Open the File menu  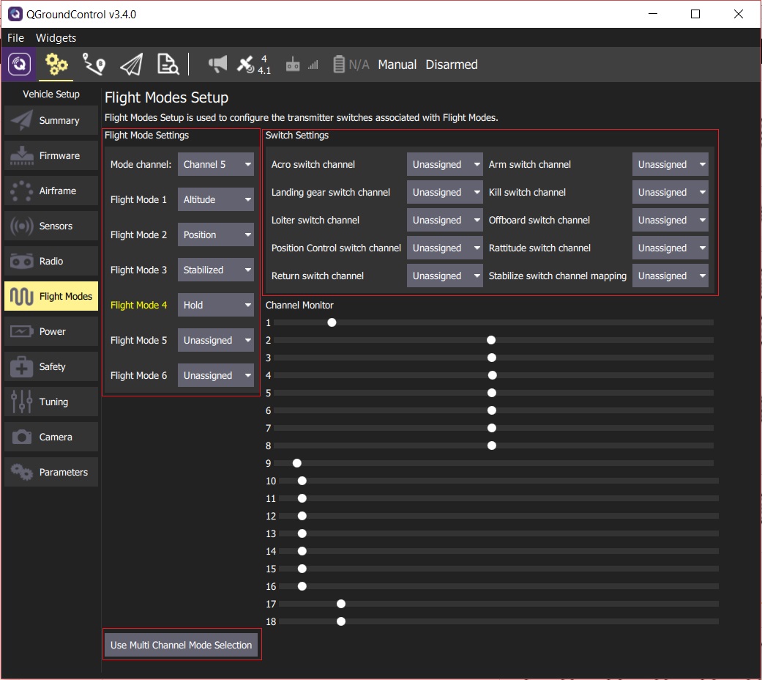15,37
